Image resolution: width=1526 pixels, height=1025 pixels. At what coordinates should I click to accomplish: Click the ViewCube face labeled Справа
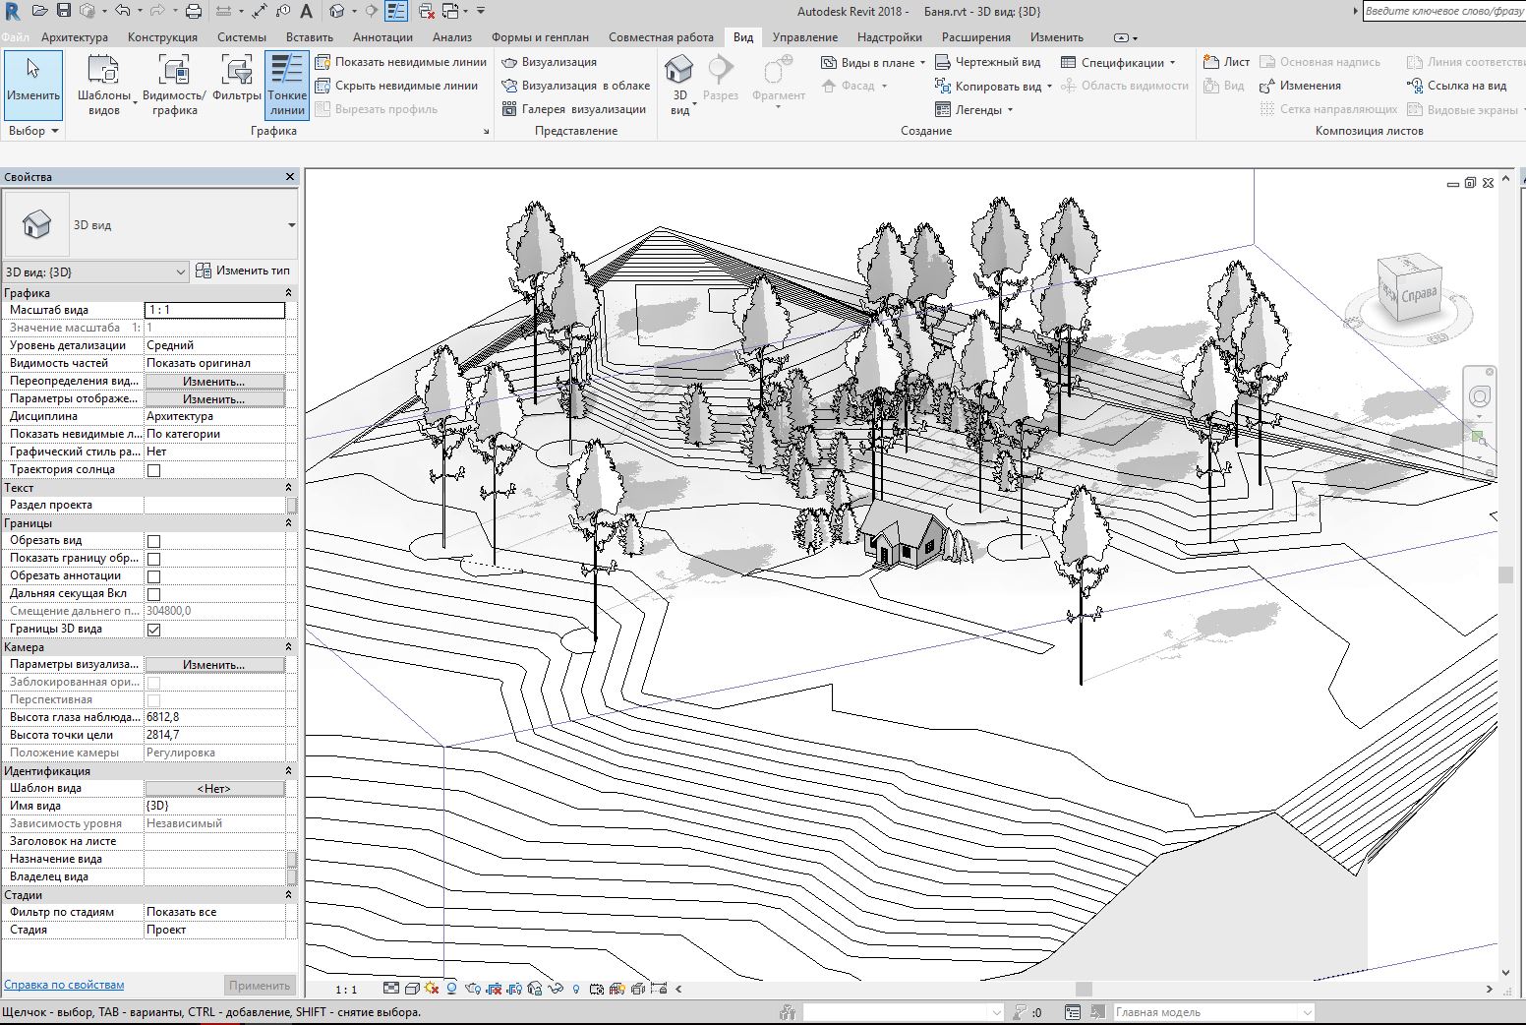point(1417,293)
